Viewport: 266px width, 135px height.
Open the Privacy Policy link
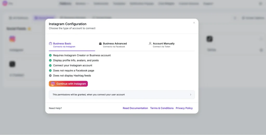184,108
